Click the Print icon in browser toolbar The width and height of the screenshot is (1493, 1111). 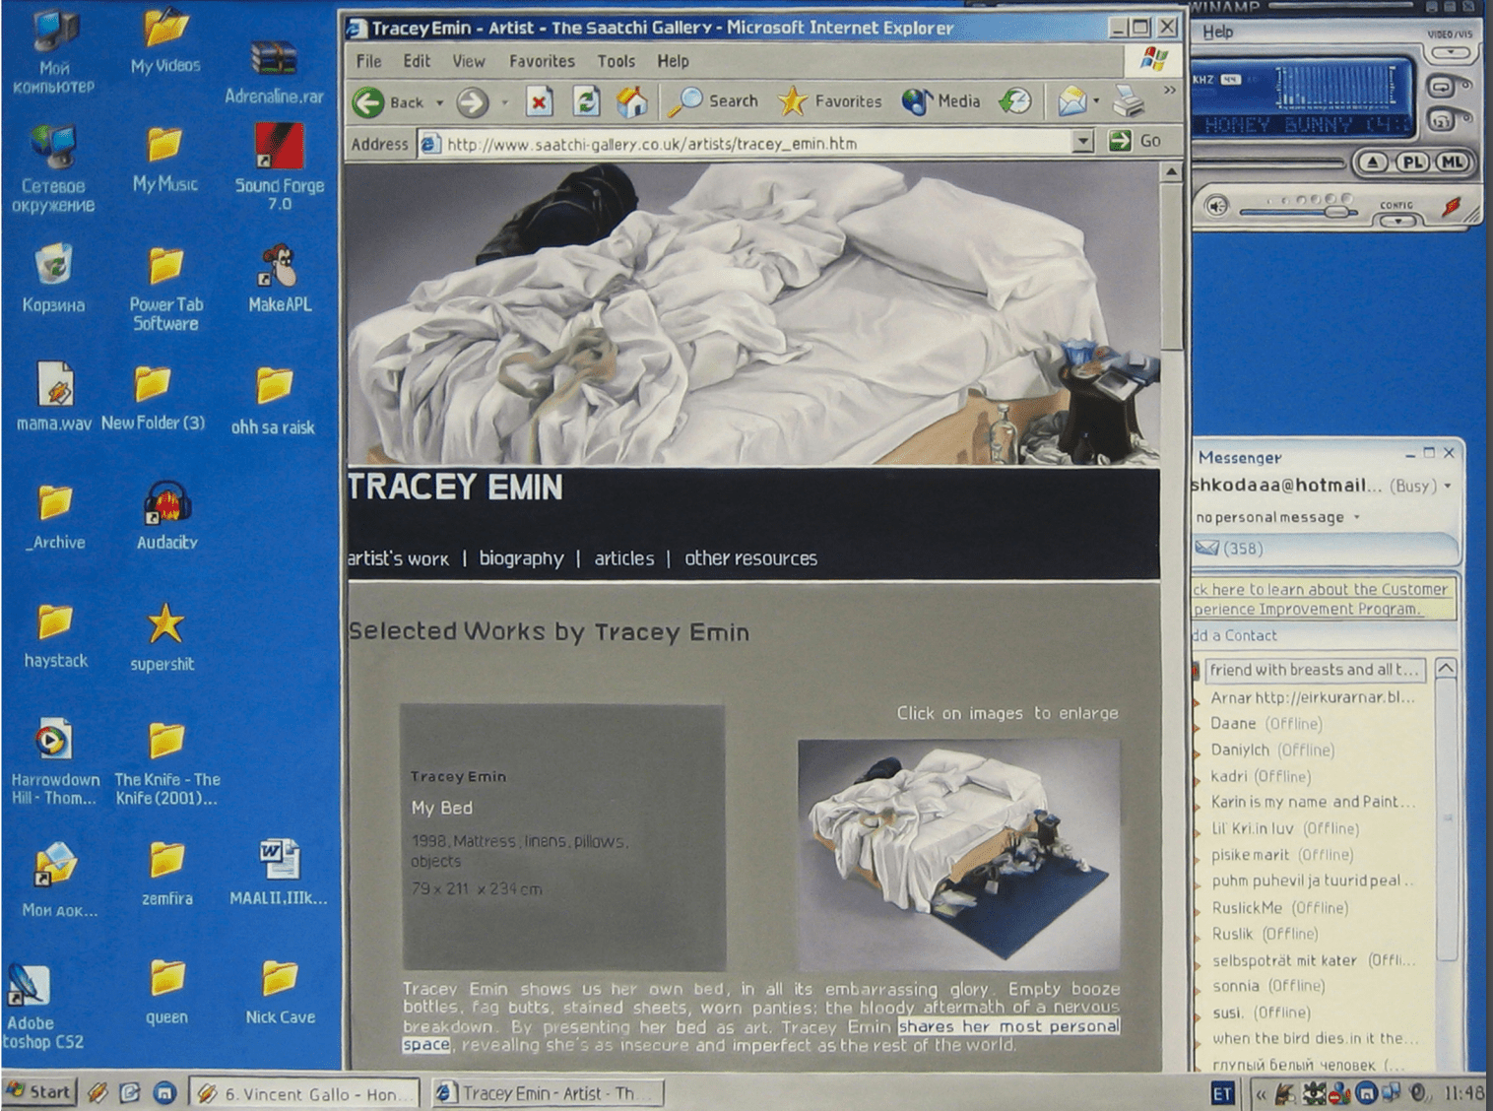click(x=1129, y=101)
